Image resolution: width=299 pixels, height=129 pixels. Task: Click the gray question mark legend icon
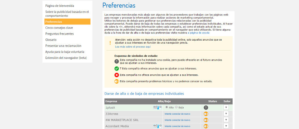[x=117, y=61]
